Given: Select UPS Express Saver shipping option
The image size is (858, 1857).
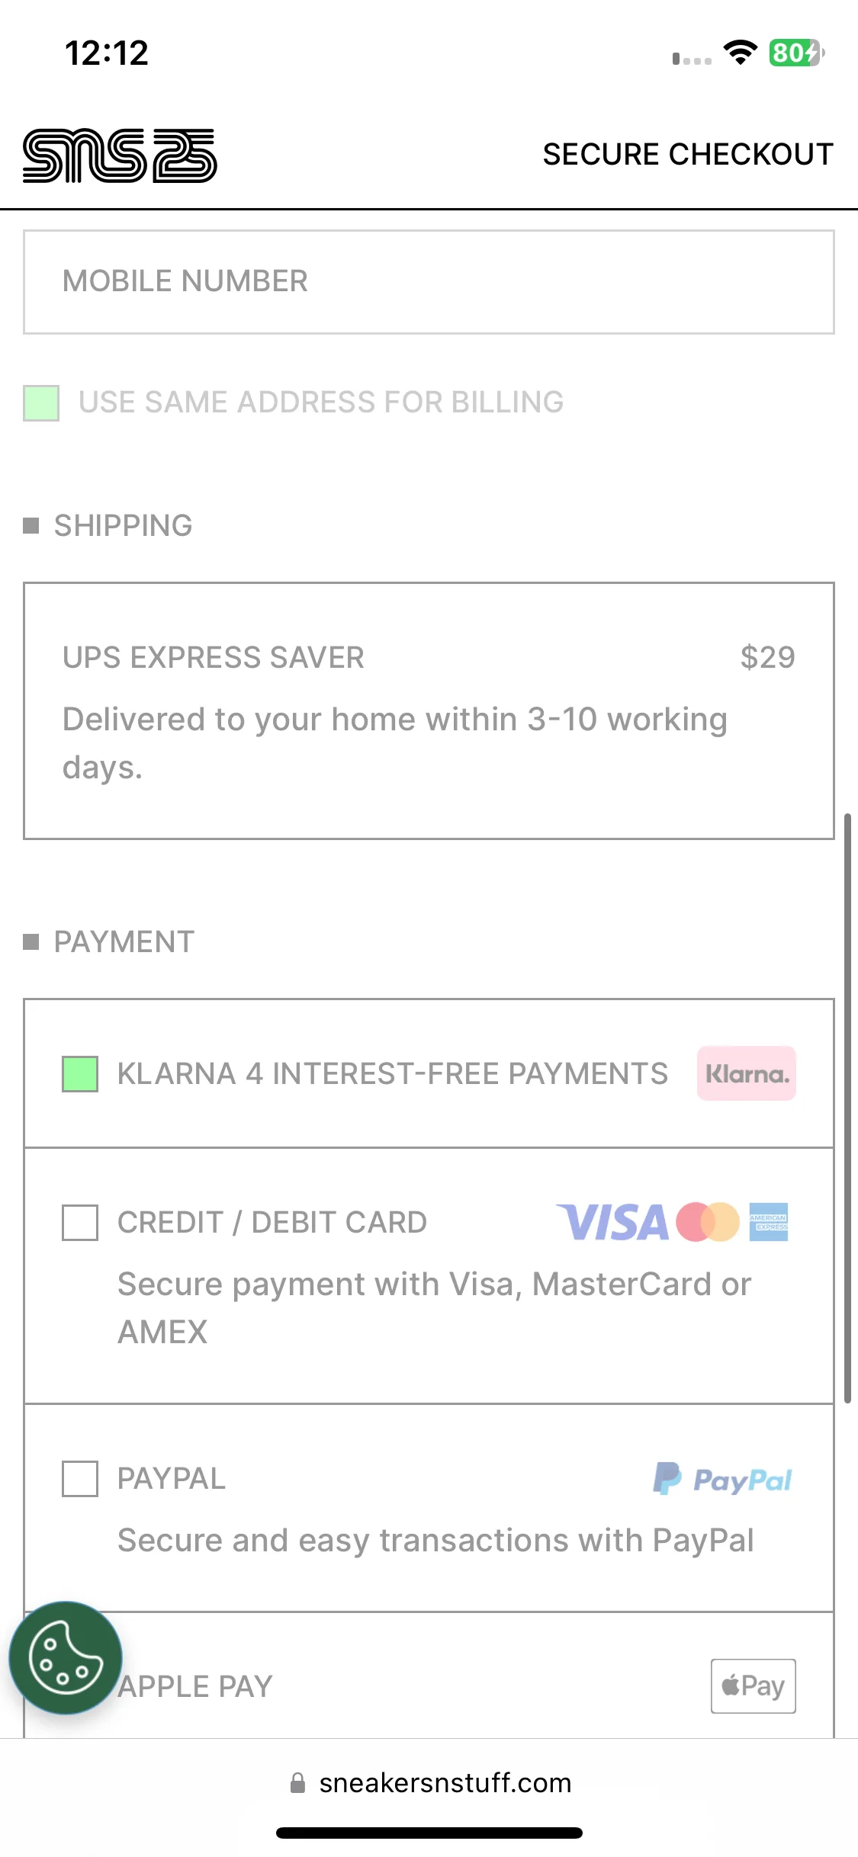Looking at the screenshot, I should pyautogui.click(x=429, y=711).
